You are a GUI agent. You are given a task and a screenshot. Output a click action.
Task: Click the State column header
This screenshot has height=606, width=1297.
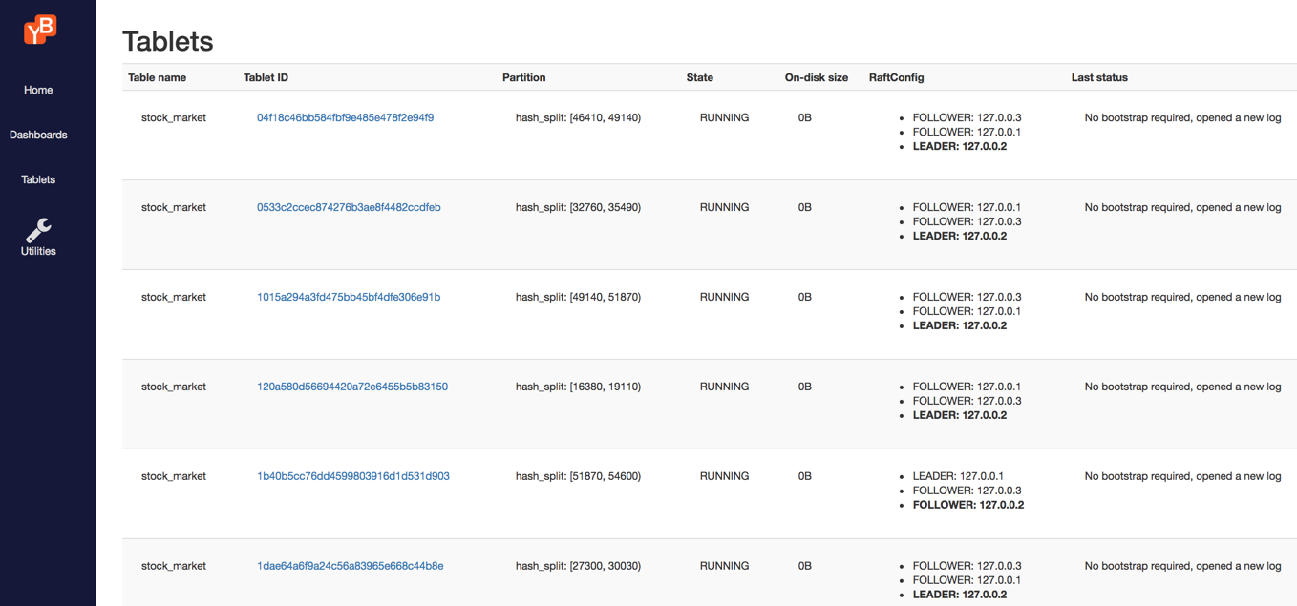coord(699,77)
